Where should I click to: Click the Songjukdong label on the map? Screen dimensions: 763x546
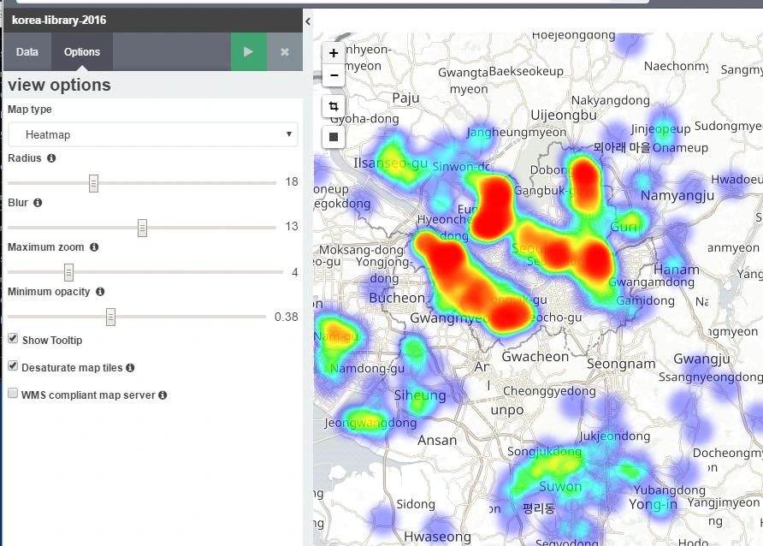(x=545, y=452)
